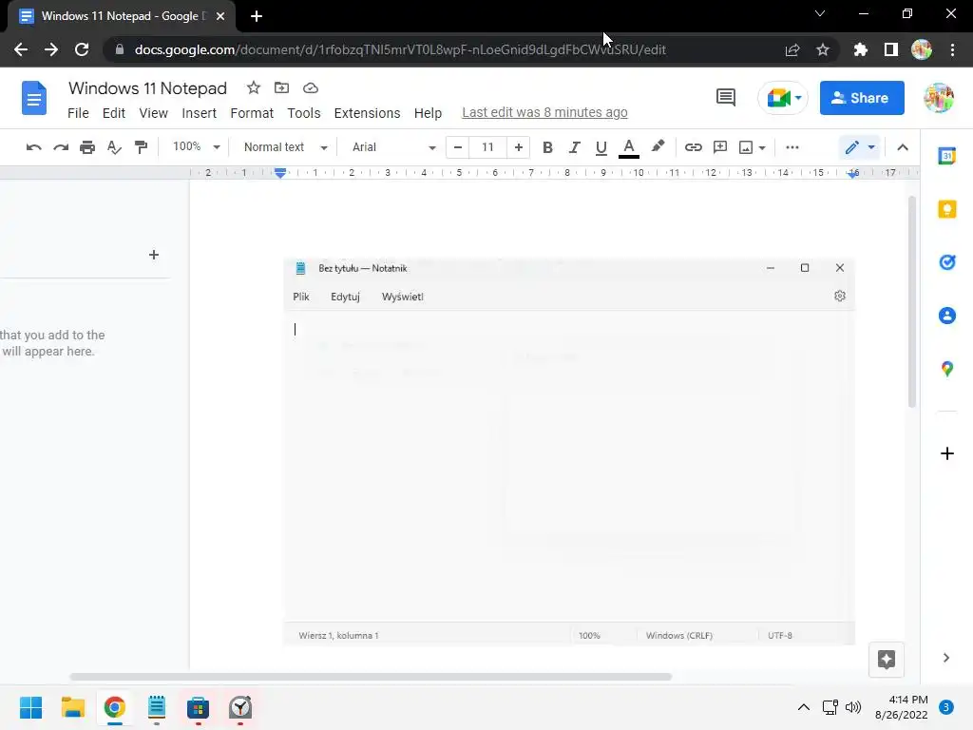Open a new Chrome tab
Screen dimensions: 973x730
(x=257, y=16)
